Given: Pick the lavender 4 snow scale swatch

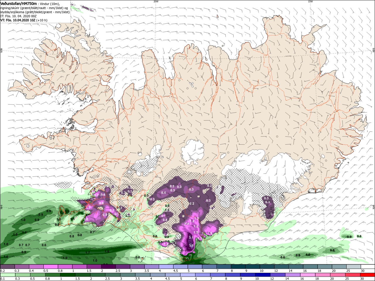Looking at the screenshot, I should [x=166, y=267].
